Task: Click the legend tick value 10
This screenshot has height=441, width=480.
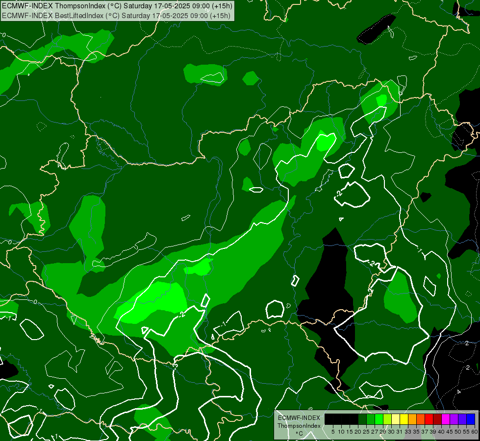Action: tap(341, 432)
